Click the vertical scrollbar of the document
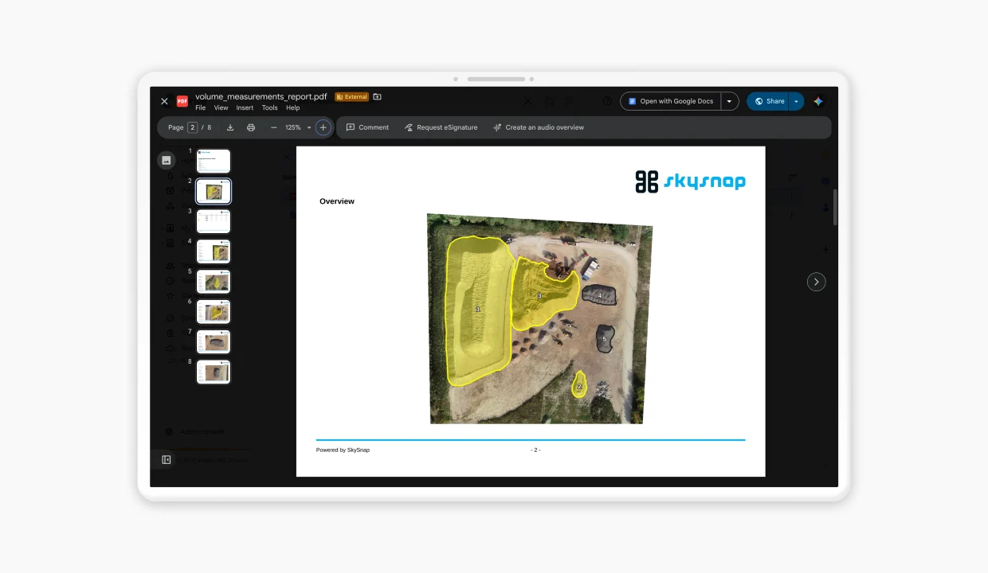 pos(835,207)
